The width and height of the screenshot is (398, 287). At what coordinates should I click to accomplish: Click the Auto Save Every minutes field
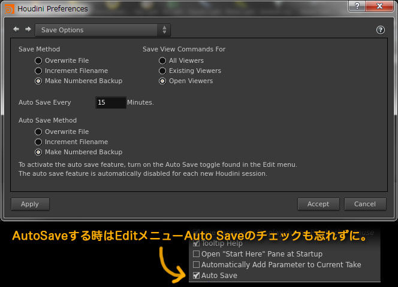[x=110, y=102]
